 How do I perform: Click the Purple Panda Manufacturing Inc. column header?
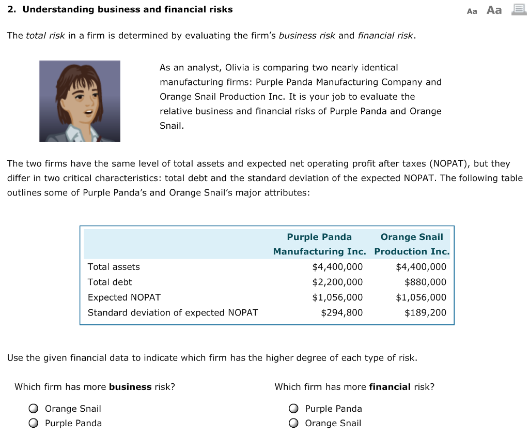(x=319, y=244)
